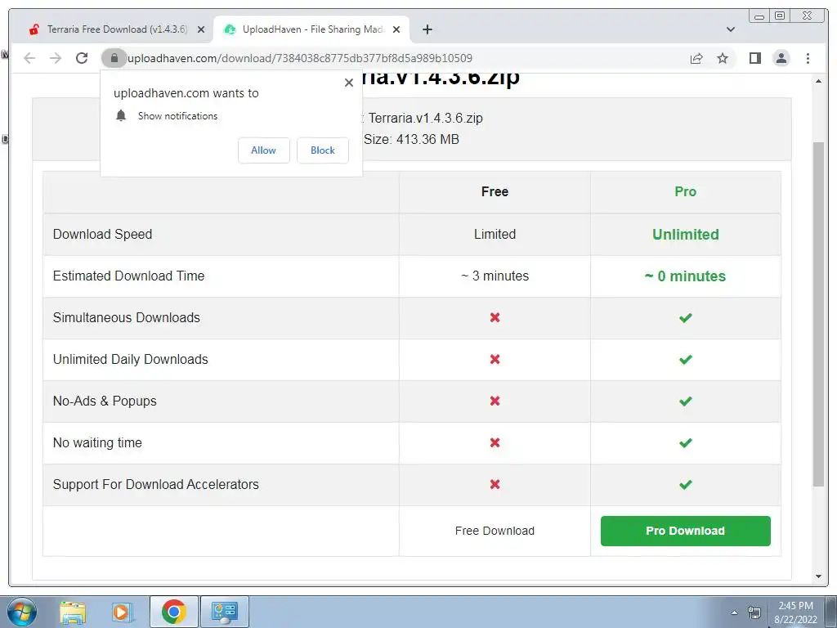The image size is (837, 628).
Task: Open Windows Explorer from the taskbar
Action: click(x=73, y=612)
